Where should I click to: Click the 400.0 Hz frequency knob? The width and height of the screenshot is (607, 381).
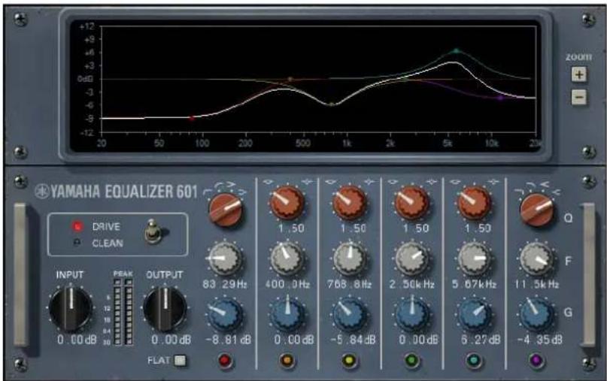pos(287,259)
